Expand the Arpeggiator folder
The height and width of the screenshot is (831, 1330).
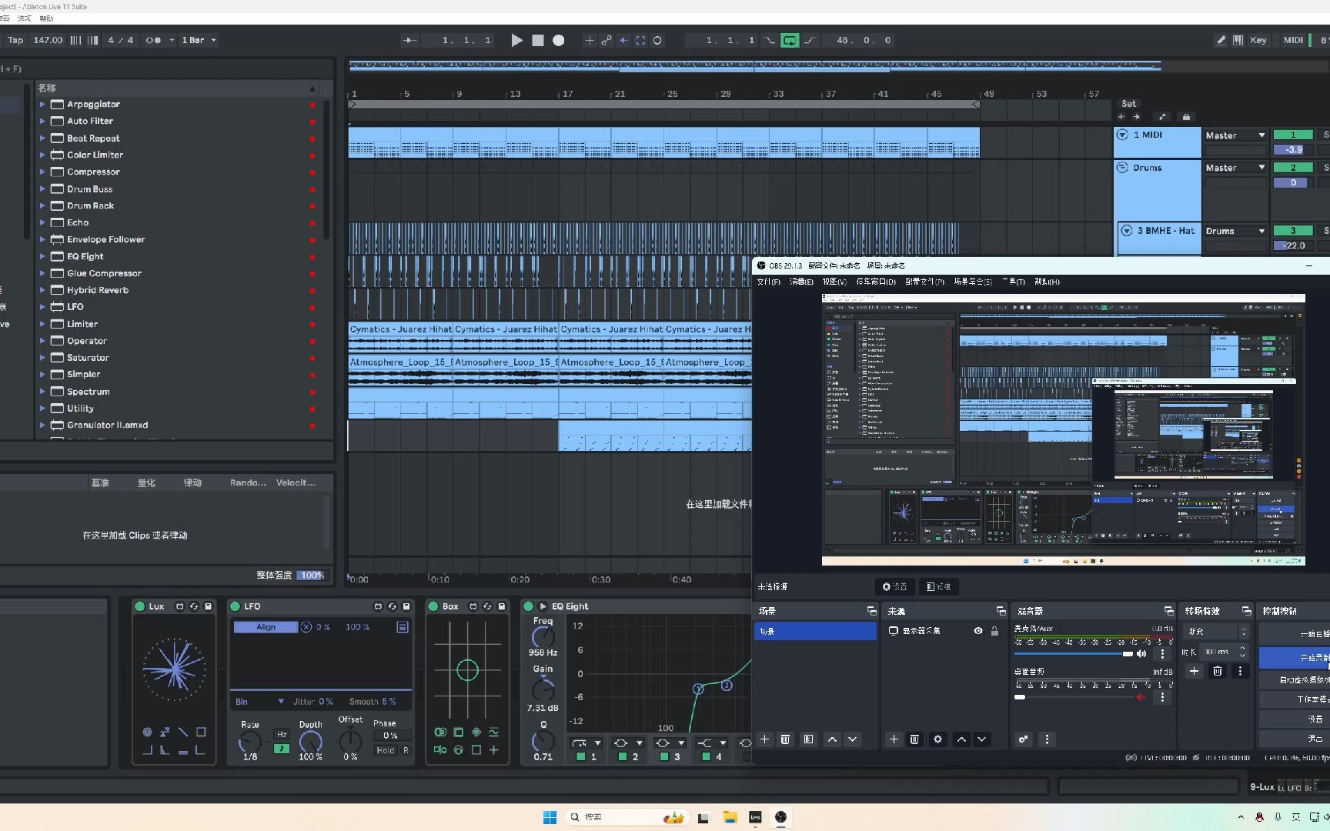[42, 104]
